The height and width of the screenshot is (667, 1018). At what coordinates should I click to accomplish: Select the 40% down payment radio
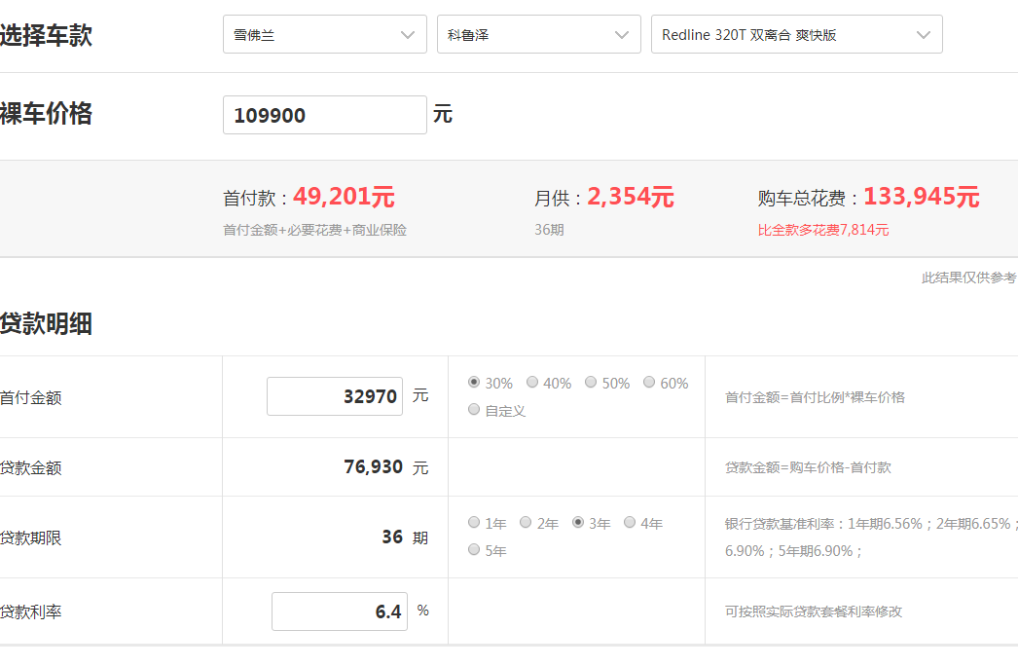tap(532, 382)
